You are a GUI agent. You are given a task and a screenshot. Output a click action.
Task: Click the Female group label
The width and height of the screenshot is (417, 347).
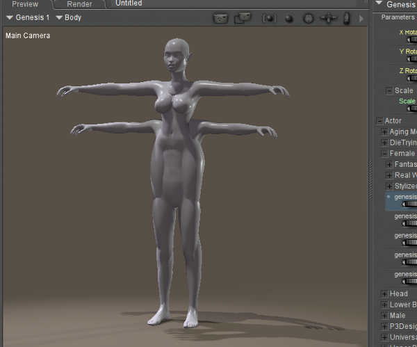[402, 154]
